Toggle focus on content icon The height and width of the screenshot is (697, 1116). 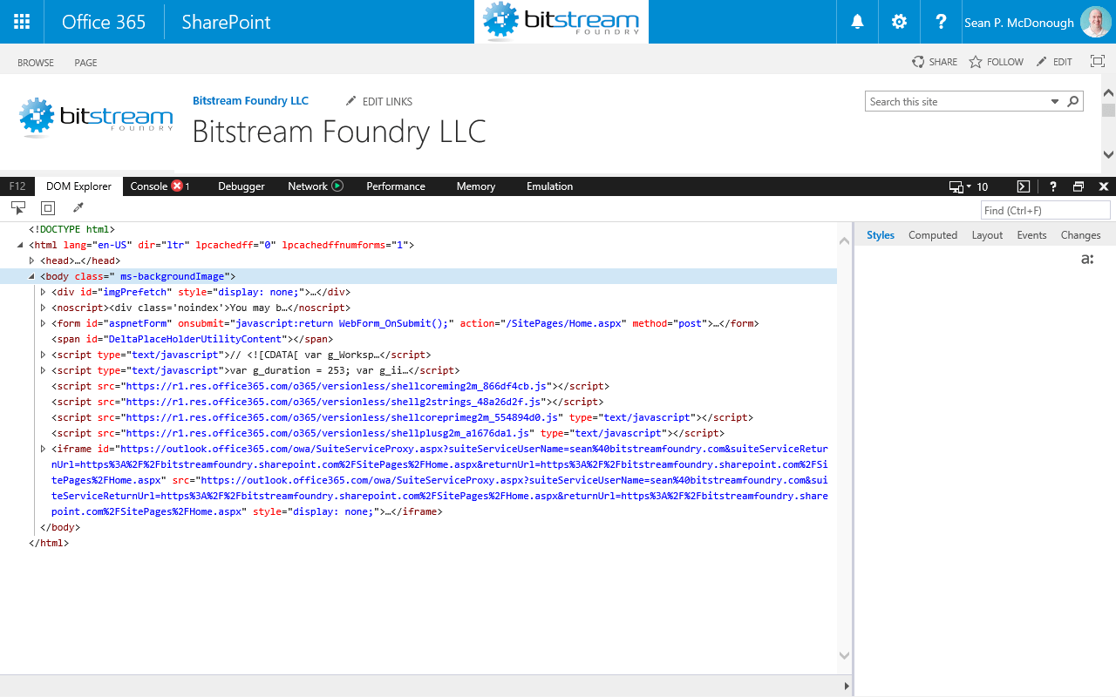point(1098,61)
